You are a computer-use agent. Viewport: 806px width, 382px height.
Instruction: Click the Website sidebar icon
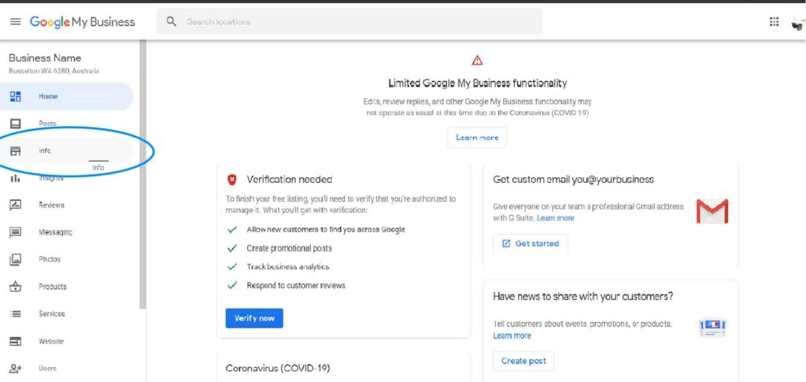coord(16,341)
